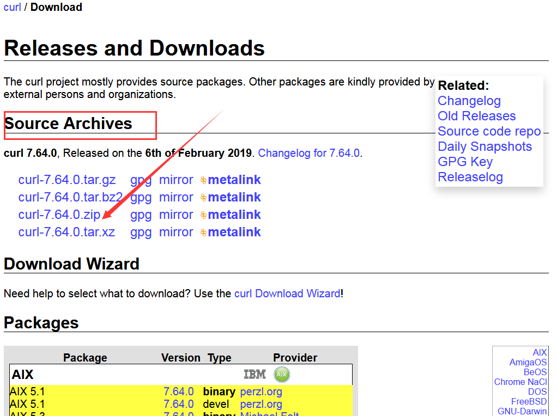Click the green AIX round icon
This screenshot has width=557, height=416.
(282, 375)
